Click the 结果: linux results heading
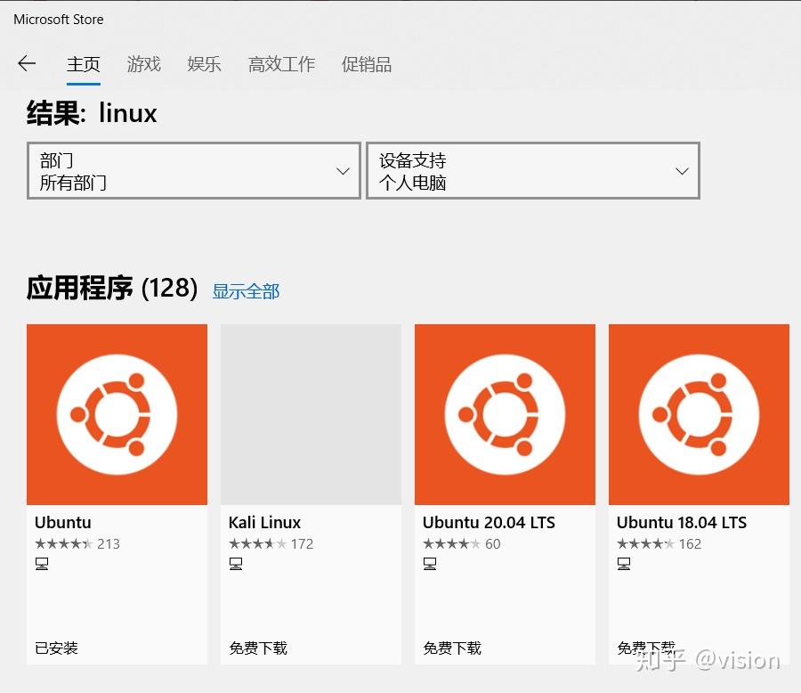Image resolution: width=801 pixels, height=693 pixels. pos(92,113)
